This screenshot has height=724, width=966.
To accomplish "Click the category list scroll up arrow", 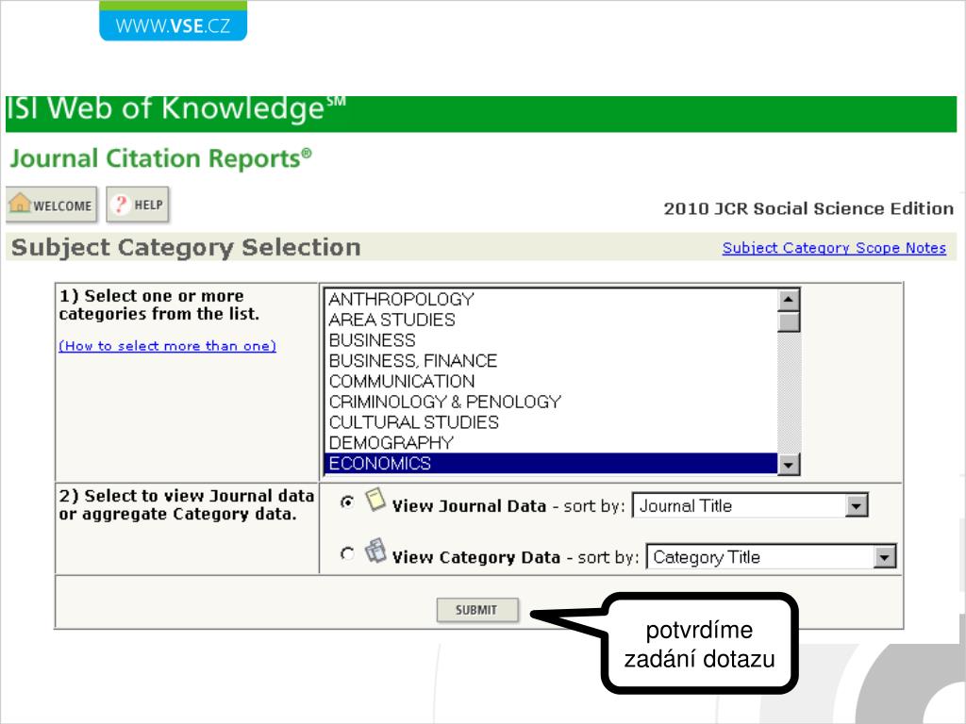I will coord(789,300).
